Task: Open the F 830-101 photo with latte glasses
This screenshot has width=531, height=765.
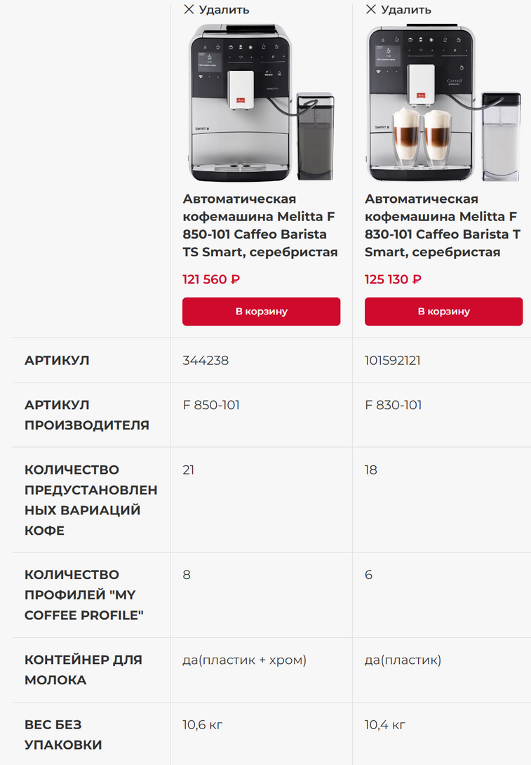Action: pyautogui.click(x=443, y=103)
